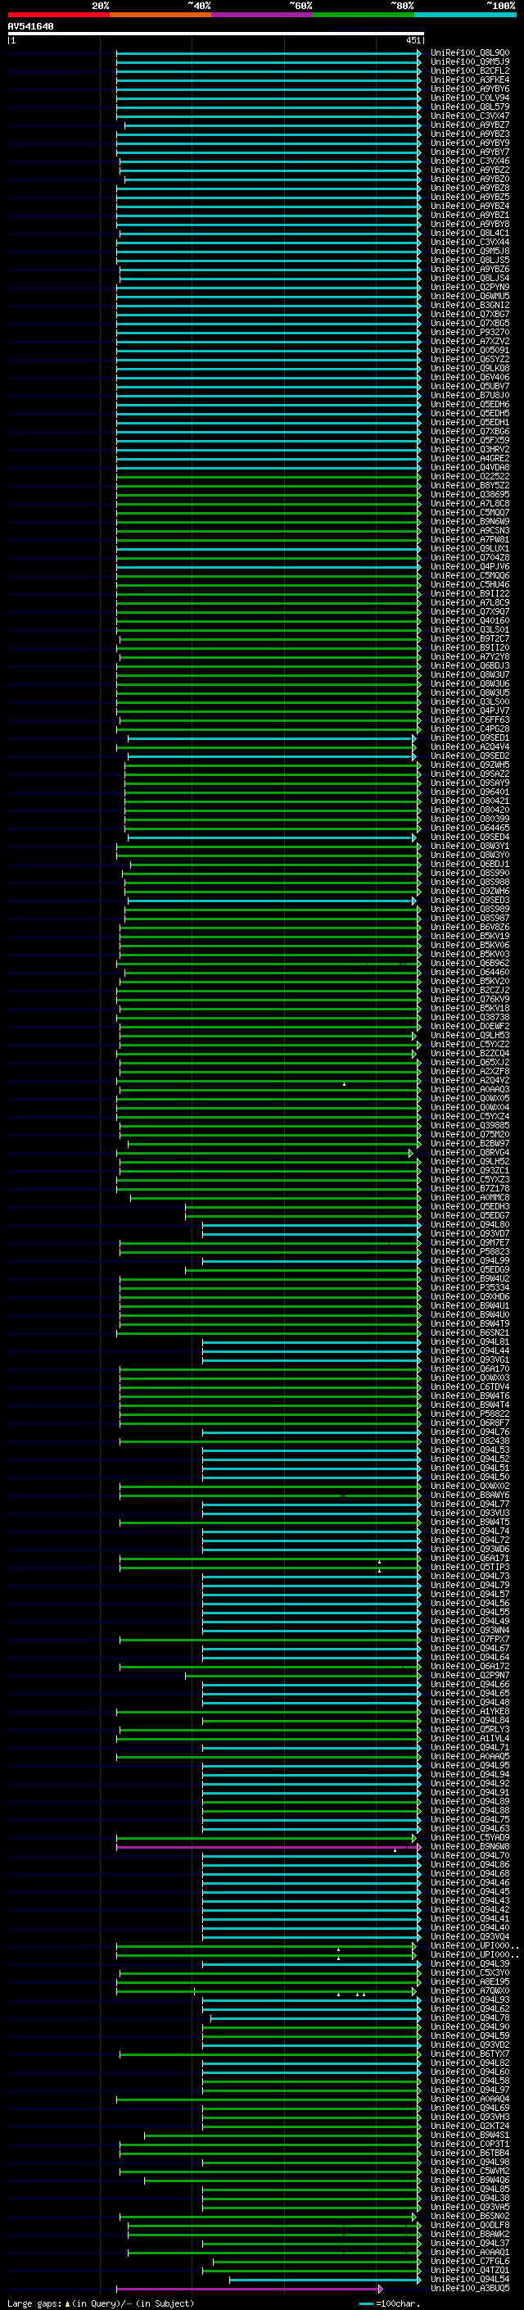Select the UniRef100_Q8L4C1 label
This screenshot has height=2310, width=524.
click(x=470, y=234)
